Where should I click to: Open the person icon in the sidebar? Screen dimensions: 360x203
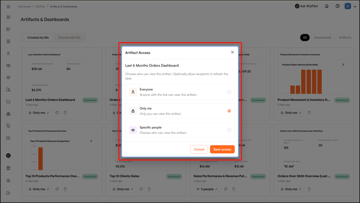pyautogui.click(x=8, y=54)
